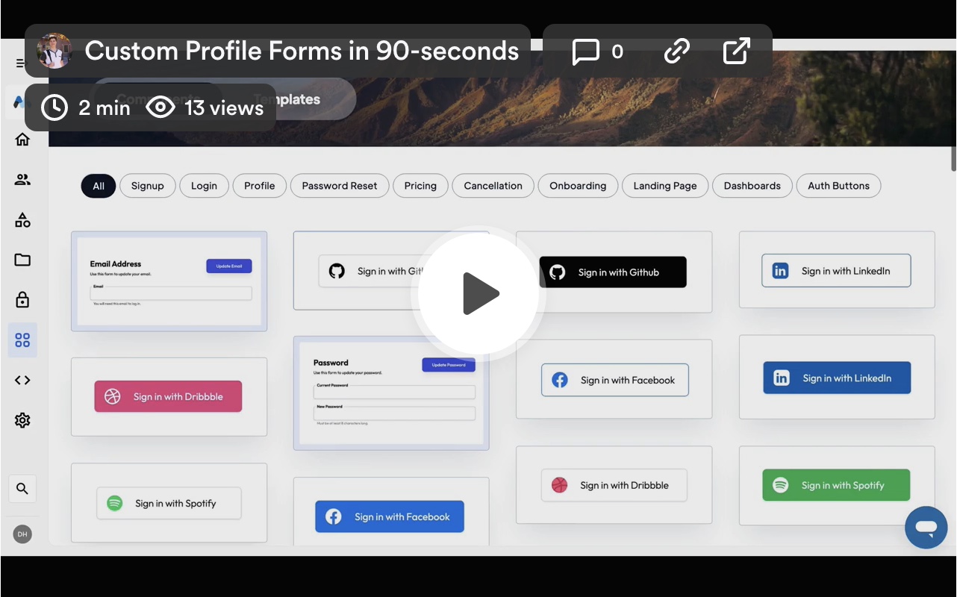The width and height of the screenshot is (957, 597).
Task: Open the DH user avatar
Action: [22, 534]
